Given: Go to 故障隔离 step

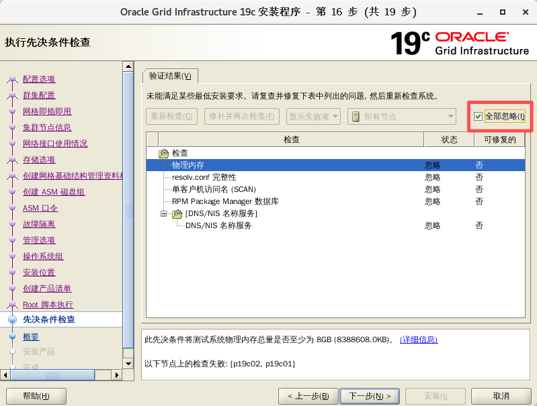Looking at the screenshot, I should [x=39, y=224].
